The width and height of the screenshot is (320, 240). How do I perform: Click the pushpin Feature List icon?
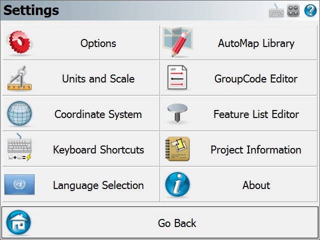(x=177, y=113)
